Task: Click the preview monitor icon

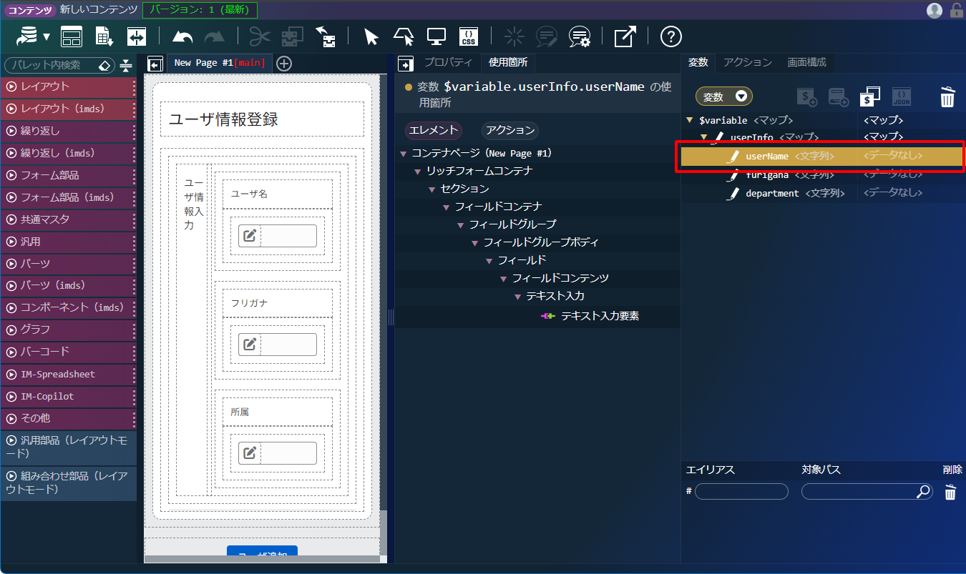Action: (x=436, y=36)
